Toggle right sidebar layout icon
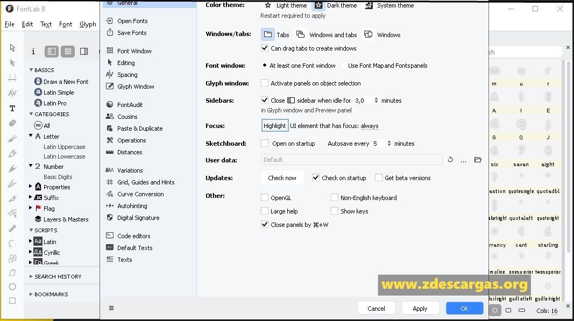 click(84, 51)
